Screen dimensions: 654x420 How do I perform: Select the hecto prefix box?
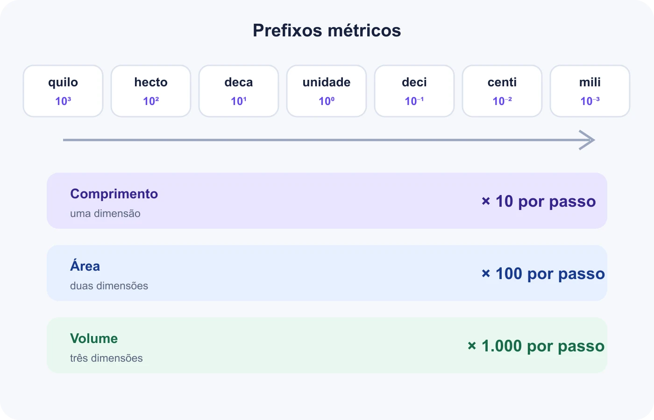(151, 91)
